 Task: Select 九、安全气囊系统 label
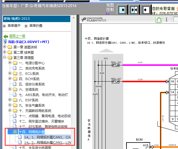coord(32,105)
